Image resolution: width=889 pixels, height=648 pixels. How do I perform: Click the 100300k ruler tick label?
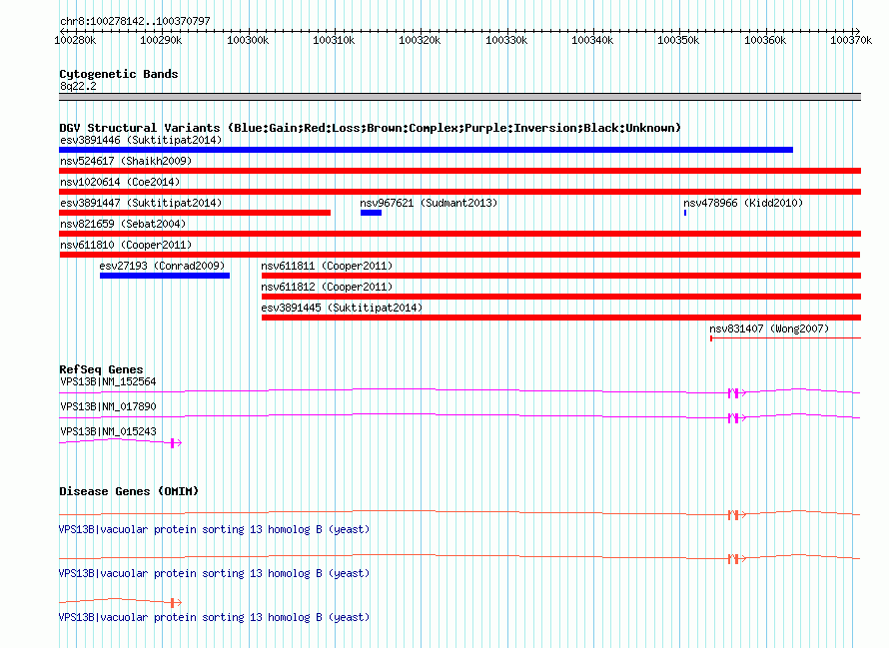click(x=248, y=40)
